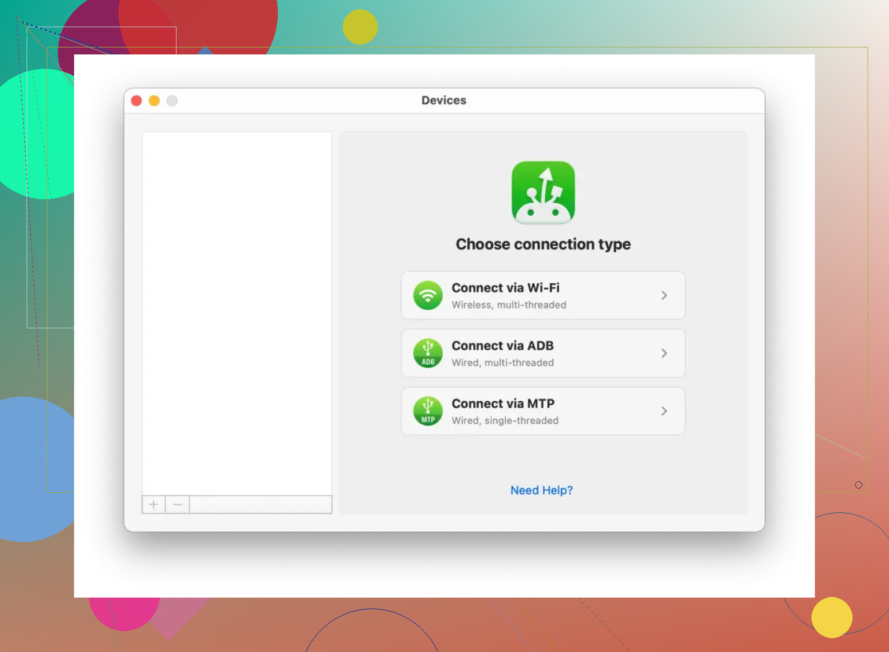This screenshot has width=889, height=652.
Task: Remove a device with the minus button
Action: point(178,504)
